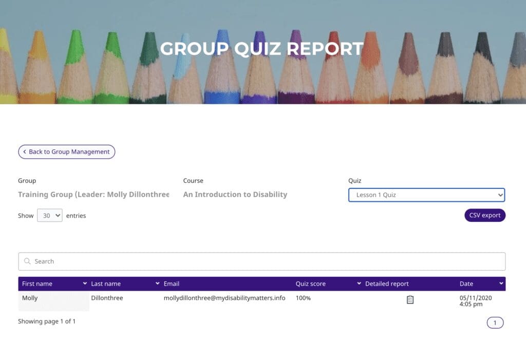Click page 1 in pagination
Screen dimensions: 526x360
pyautogui.click(x=495, y=323)
